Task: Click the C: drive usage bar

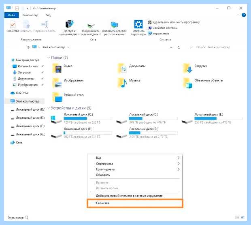Action: pyautogui.click(x=88, y=118)
